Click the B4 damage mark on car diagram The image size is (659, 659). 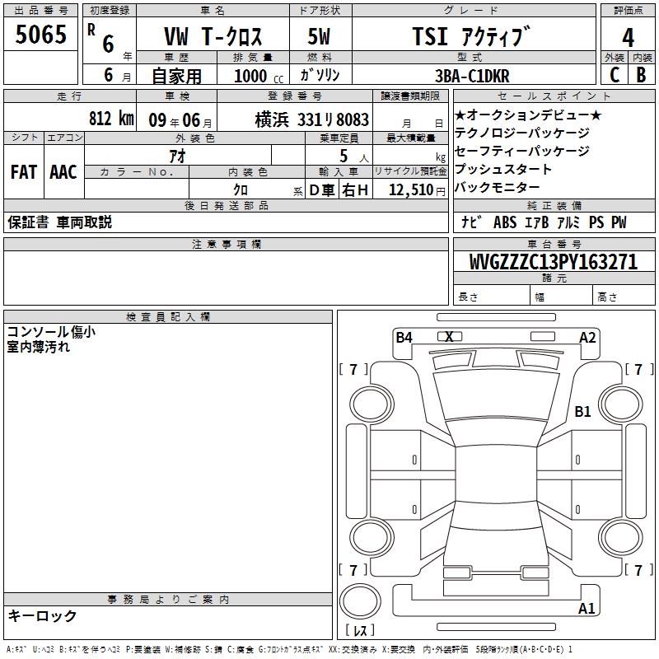pos(404,337)
